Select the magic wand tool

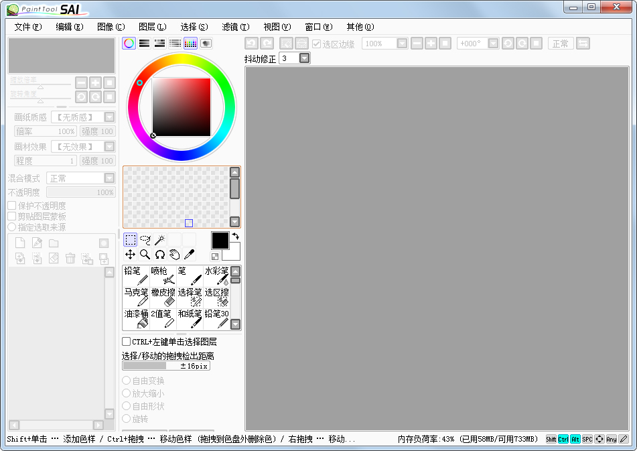[159, 240]
